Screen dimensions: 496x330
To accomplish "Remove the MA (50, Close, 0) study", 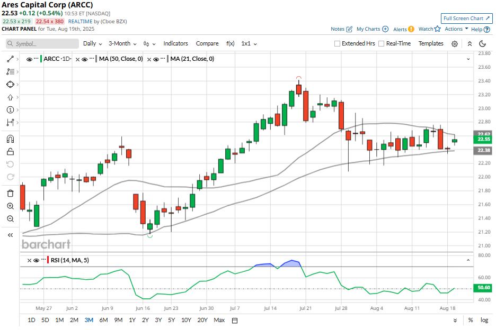I will (77, 59).
